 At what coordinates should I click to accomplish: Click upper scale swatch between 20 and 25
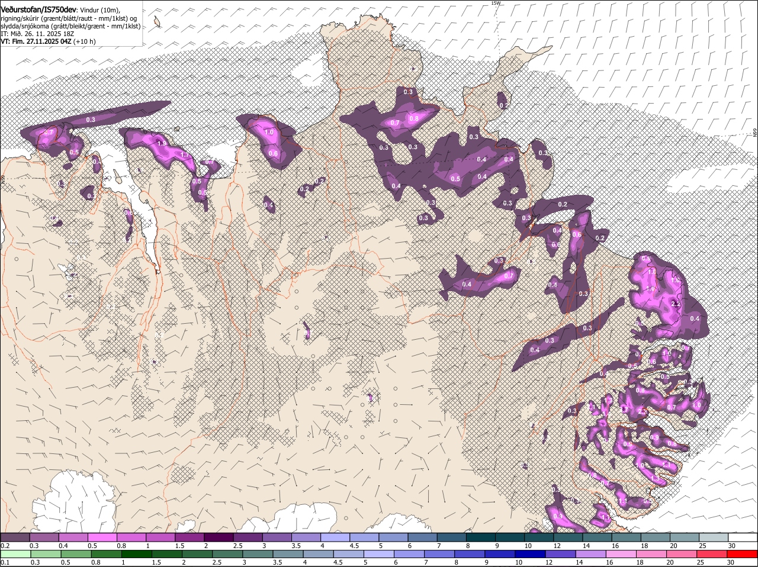(x=683, y=537)
